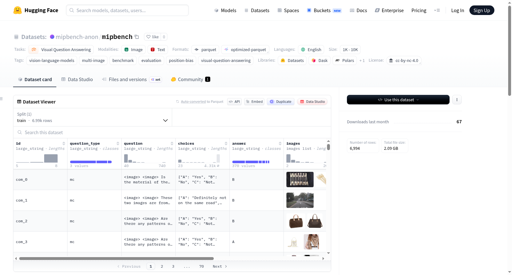Select the Datasets library tag
The width and height of the screenshot is (512, 275).
(x=292, y=60)
